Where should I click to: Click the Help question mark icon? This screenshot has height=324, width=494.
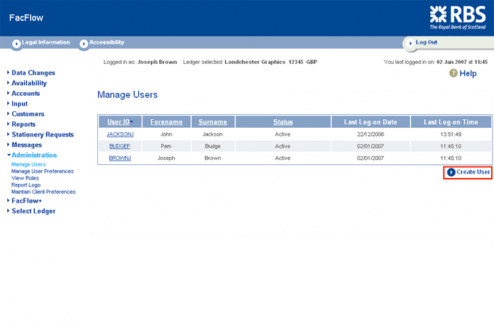pyautogui.click(x=453, y=73)
